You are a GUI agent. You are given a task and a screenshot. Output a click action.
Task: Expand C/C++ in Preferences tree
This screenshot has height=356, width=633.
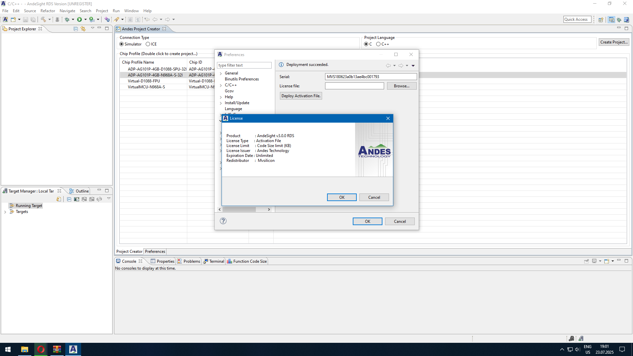click(x=221, y=85)
